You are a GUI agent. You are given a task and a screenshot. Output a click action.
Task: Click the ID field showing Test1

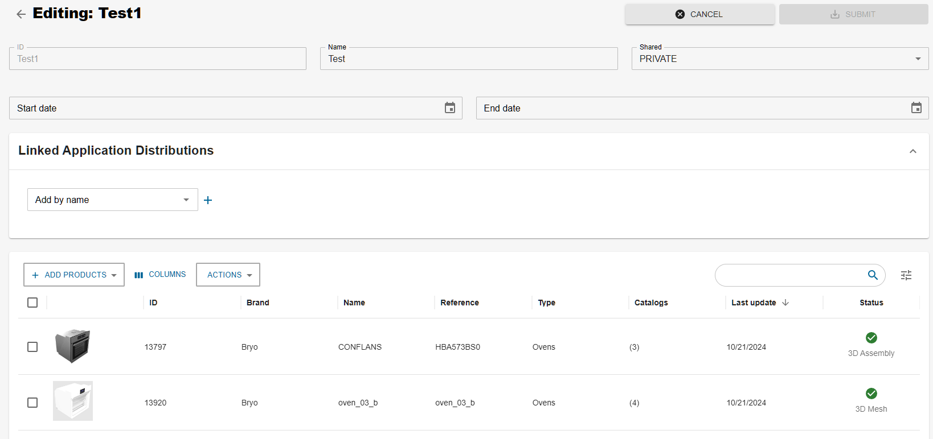[x=158, y=59]
